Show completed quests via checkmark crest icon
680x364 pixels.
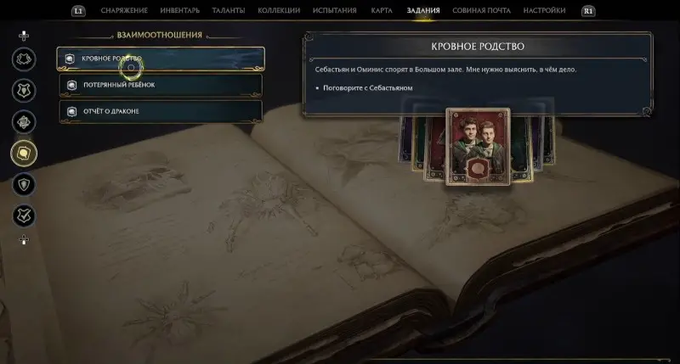click(x=24, y=216)
